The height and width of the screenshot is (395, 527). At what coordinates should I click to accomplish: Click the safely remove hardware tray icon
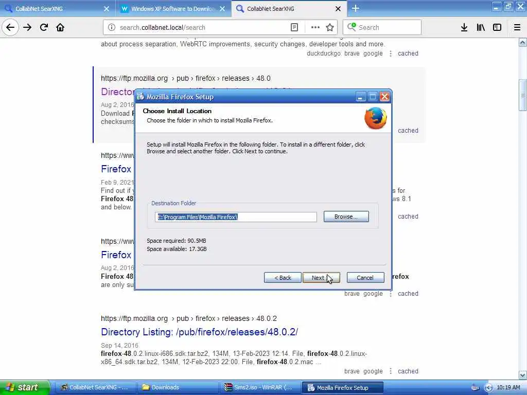pos(475,388)
